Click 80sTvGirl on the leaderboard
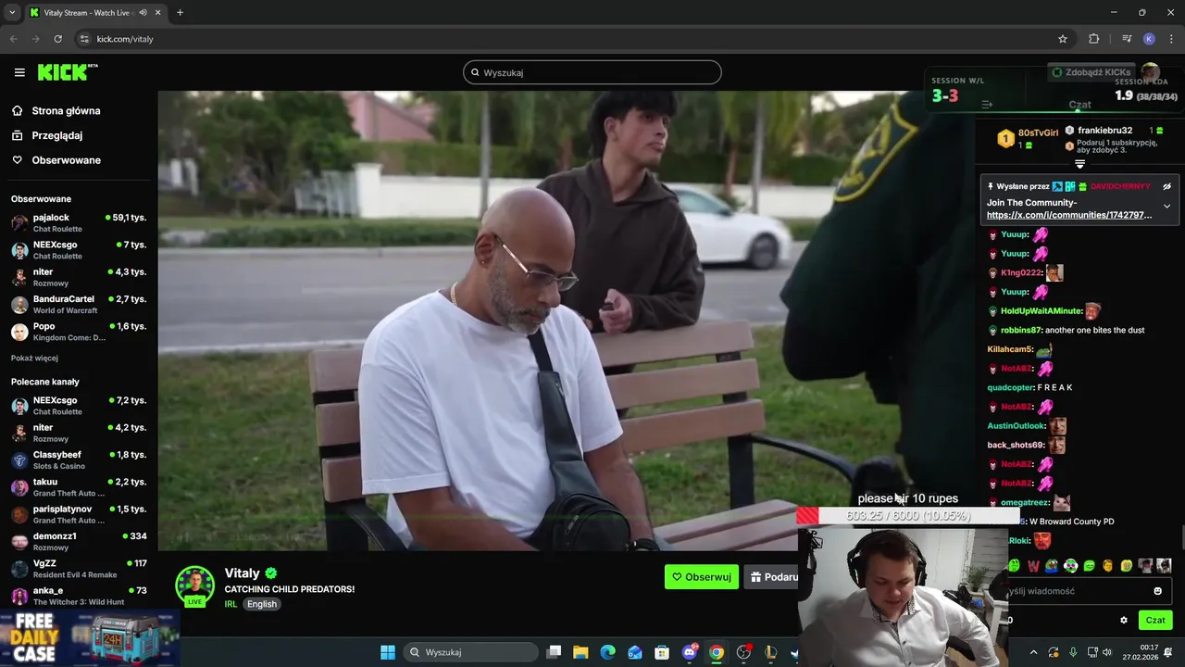1185x667 pixels. (x=1038, y=133)
